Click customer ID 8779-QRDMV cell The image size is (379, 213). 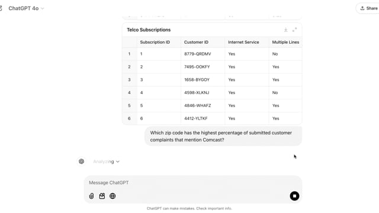pos(197,54)
